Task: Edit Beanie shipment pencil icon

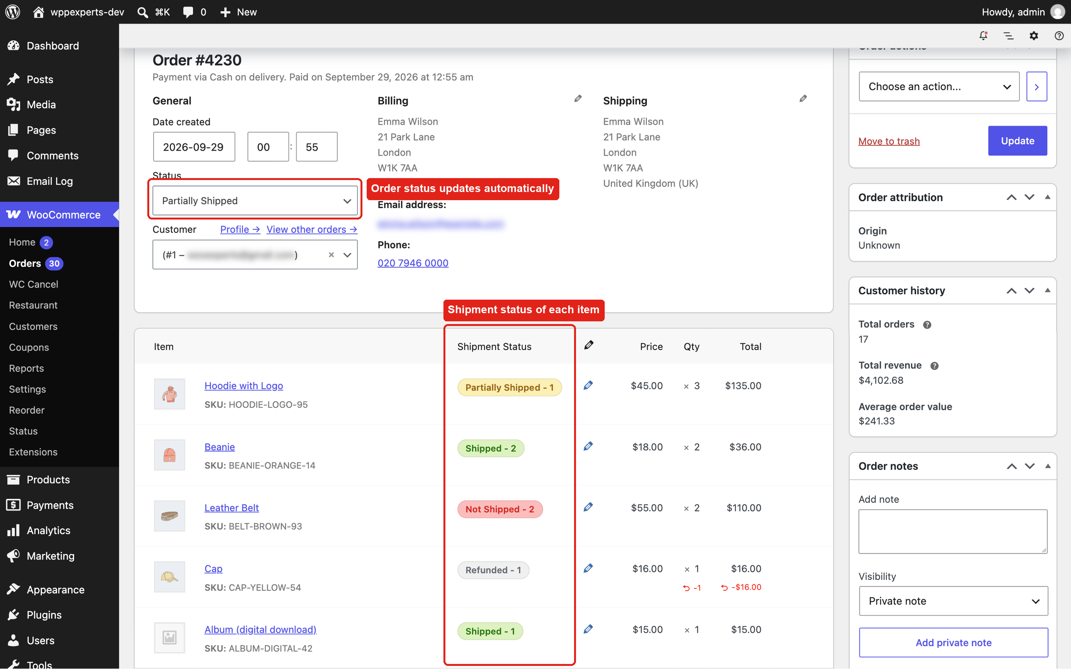Action: coord(588,446)
